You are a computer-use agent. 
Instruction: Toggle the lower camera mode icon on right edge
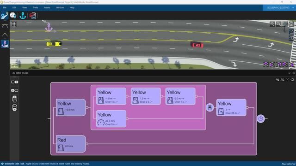(291, 38)
